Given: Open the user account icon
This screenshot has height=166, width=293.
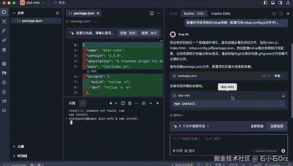Looking at the screenshot, I should (288, 3).
